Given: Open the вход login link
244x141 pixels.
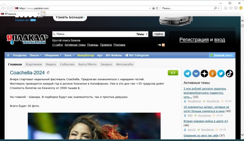Looking at the screenshot, I should click(220, 40).
